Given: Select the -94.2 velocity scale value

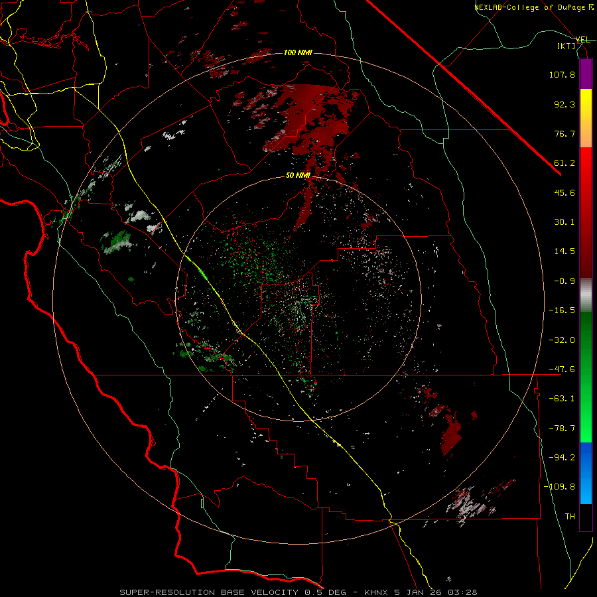Looking at the screenshot, I should coord(562,458).
